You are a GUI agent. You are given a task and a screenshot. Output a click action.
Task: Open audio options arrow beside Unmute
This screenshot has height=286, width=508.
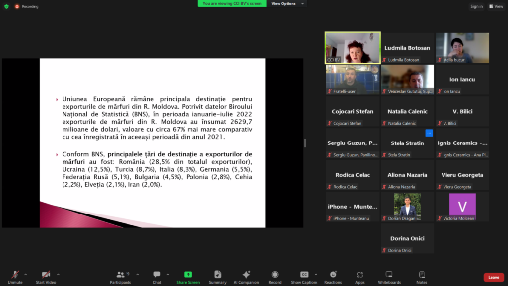[26, 274]
